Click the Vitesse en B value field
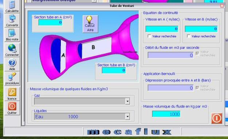This screenshot has width=228, height=139. point(201,29)
